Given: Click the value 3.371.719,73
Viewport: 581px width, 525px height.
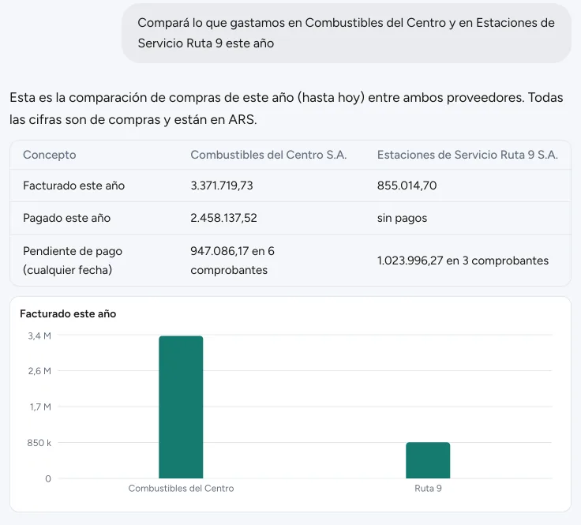Looking at the screenshot, I should (222, 186).
